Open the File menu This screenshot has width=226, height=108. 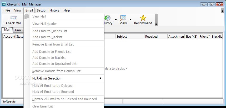tap(8, 10)
